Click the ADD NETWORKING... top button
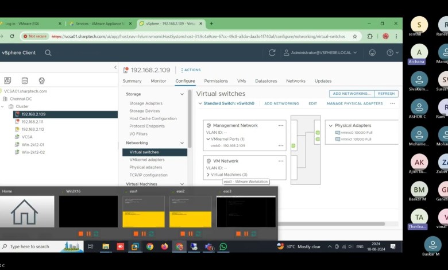 (352, 94)
